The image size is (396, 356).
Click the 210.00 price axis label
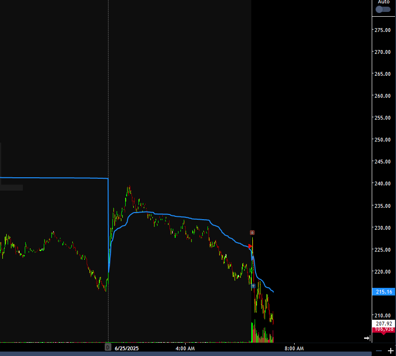point(382,315)
